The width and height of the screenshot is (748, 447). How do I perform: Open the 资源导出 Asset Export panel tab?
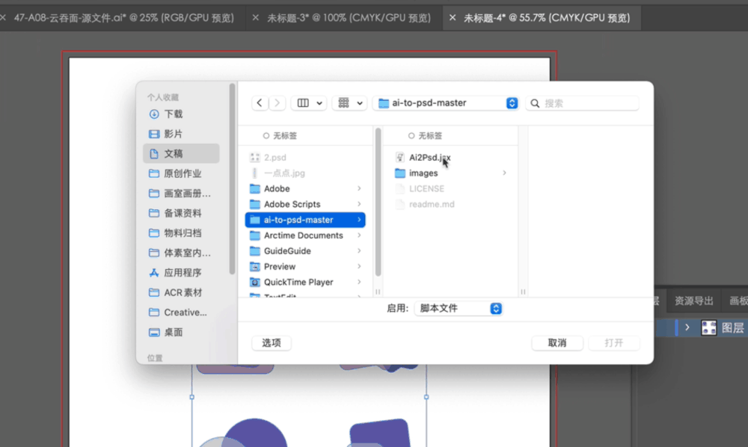pos(693,300)
